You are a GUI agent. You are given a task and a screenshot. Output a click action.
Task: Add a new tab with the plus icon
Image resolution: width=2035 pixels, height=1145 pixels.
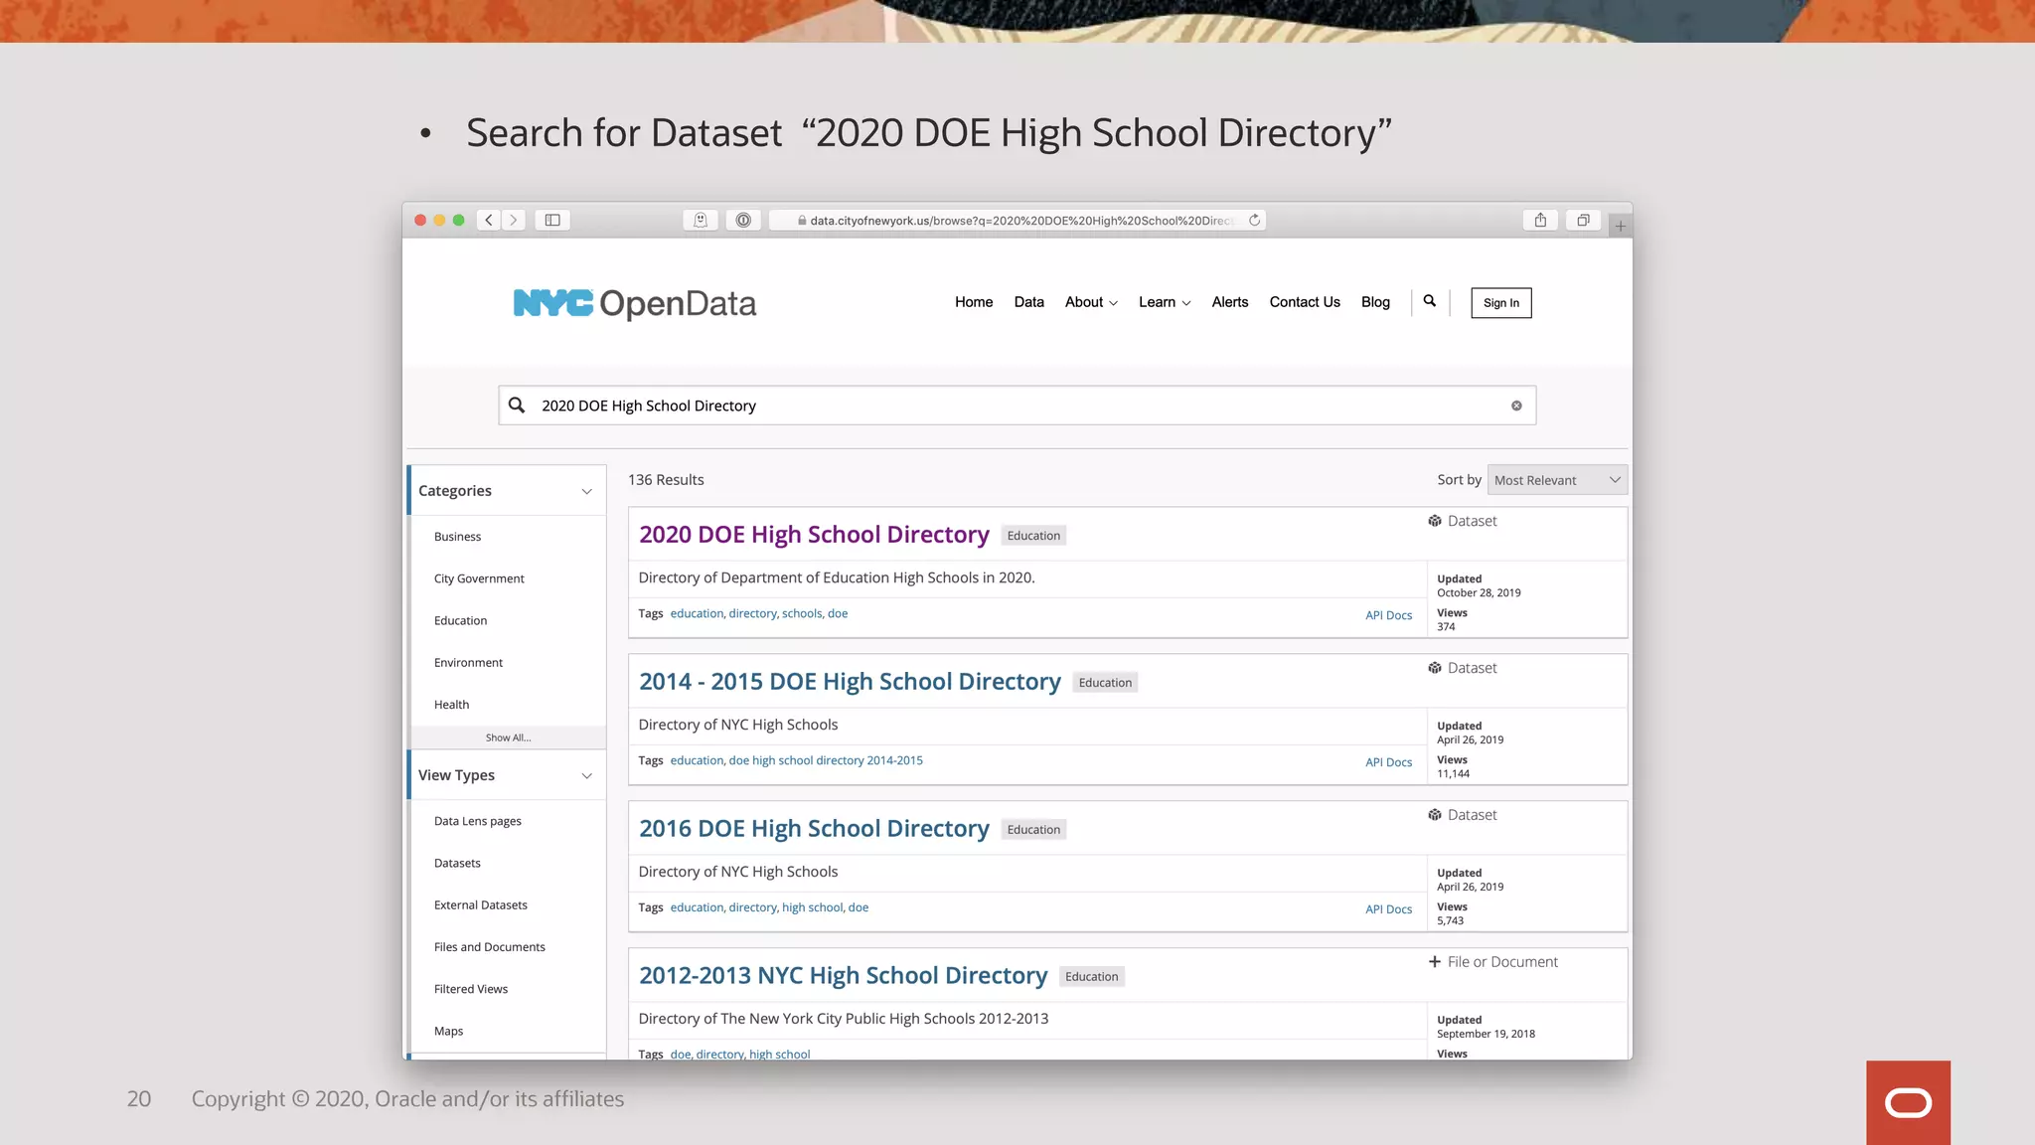pos(1620,226)
